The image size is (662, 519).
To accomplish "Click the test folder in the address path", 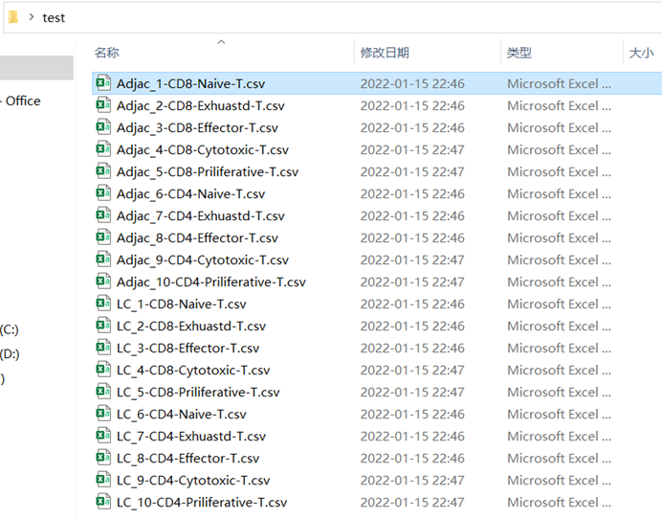I will (54, 18).
